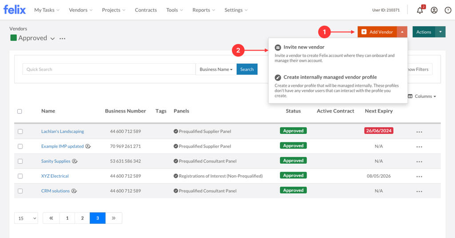Click managed-profile icon next to Sanity Supplies
Screen dimensions: 455x238
(75, 161)
